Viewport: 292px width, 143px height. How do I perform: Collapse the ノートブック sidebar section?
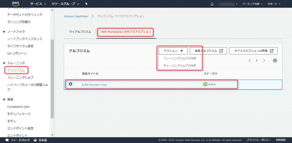point(4,32)
